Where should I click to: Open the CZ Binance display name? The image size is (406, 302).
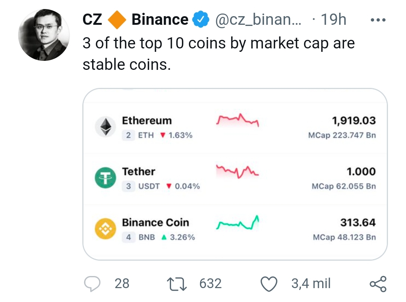(135, 20)
